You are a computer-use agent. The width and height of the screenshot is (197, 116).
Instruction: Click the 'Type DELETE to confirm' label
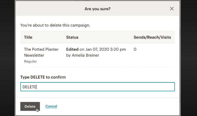click(x=43, y=77)
